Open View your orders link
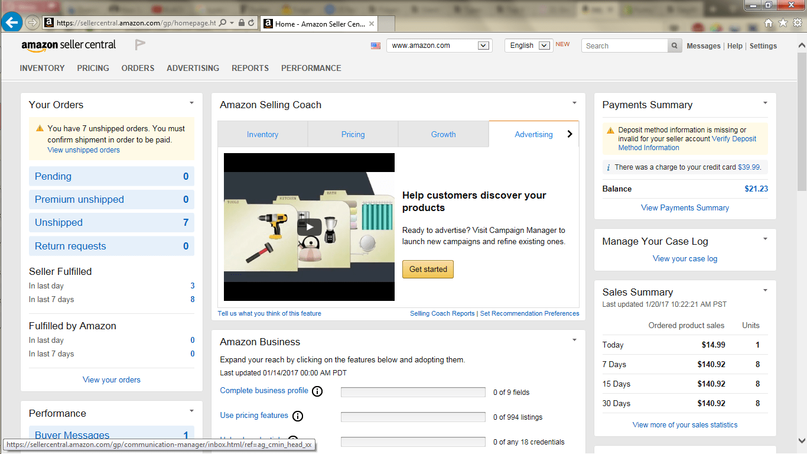 point(112,380)
